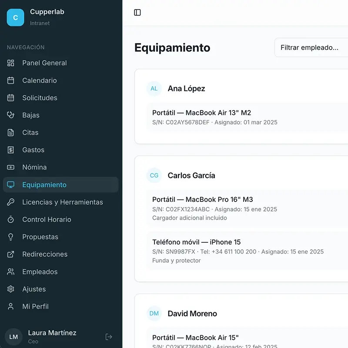
Task: Click serial number C02AY5678DEF line
Action: pos(214,122)
